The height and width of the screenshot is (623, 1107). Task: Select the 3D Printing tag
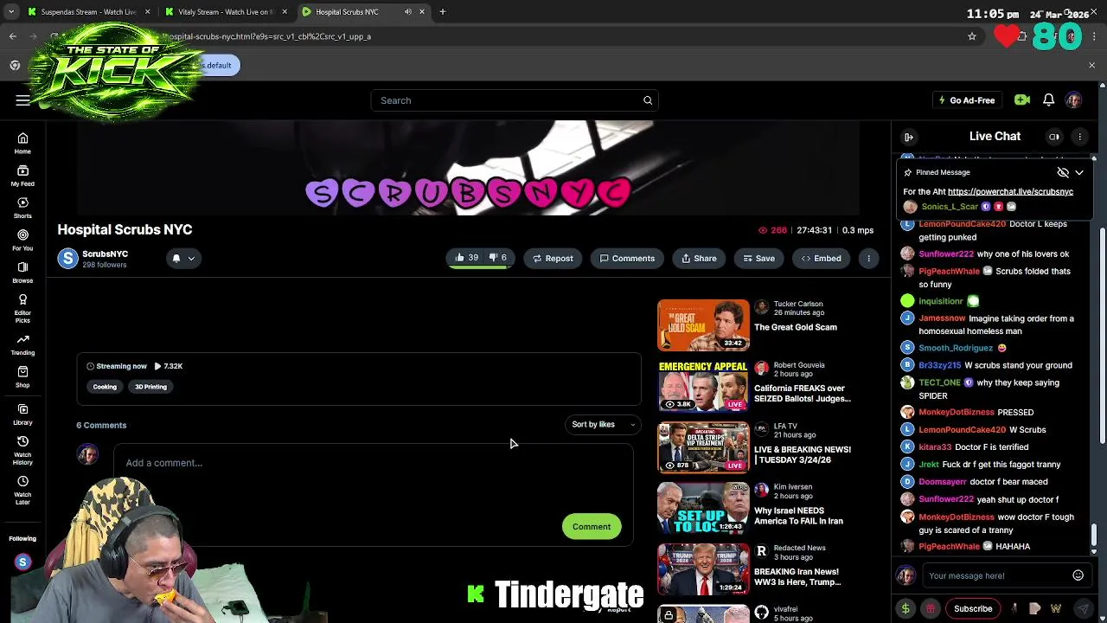150,387
